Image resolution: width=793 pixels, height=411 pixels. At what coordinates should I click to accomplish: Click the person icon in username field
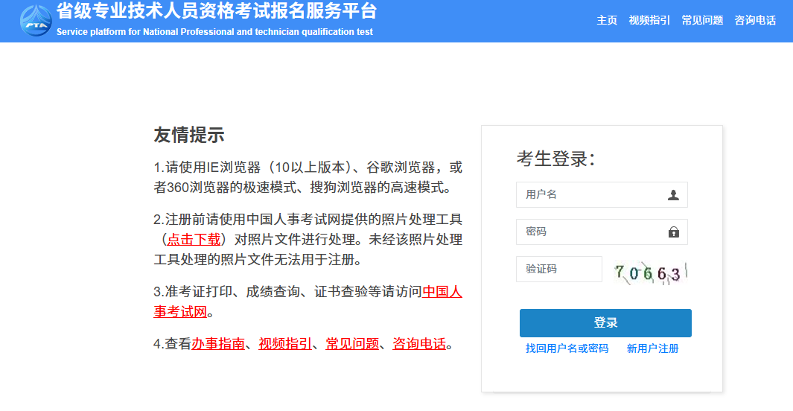tap(673, 195)
